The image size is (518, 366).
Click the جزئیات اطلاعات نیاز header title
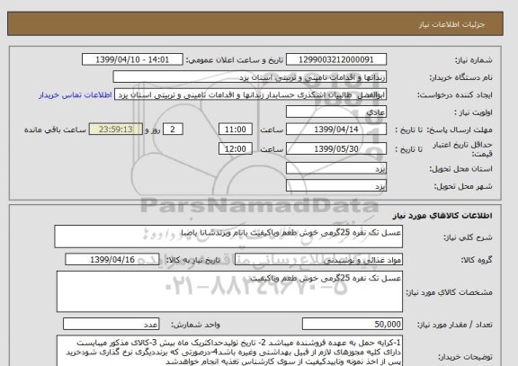pos(451,25)
